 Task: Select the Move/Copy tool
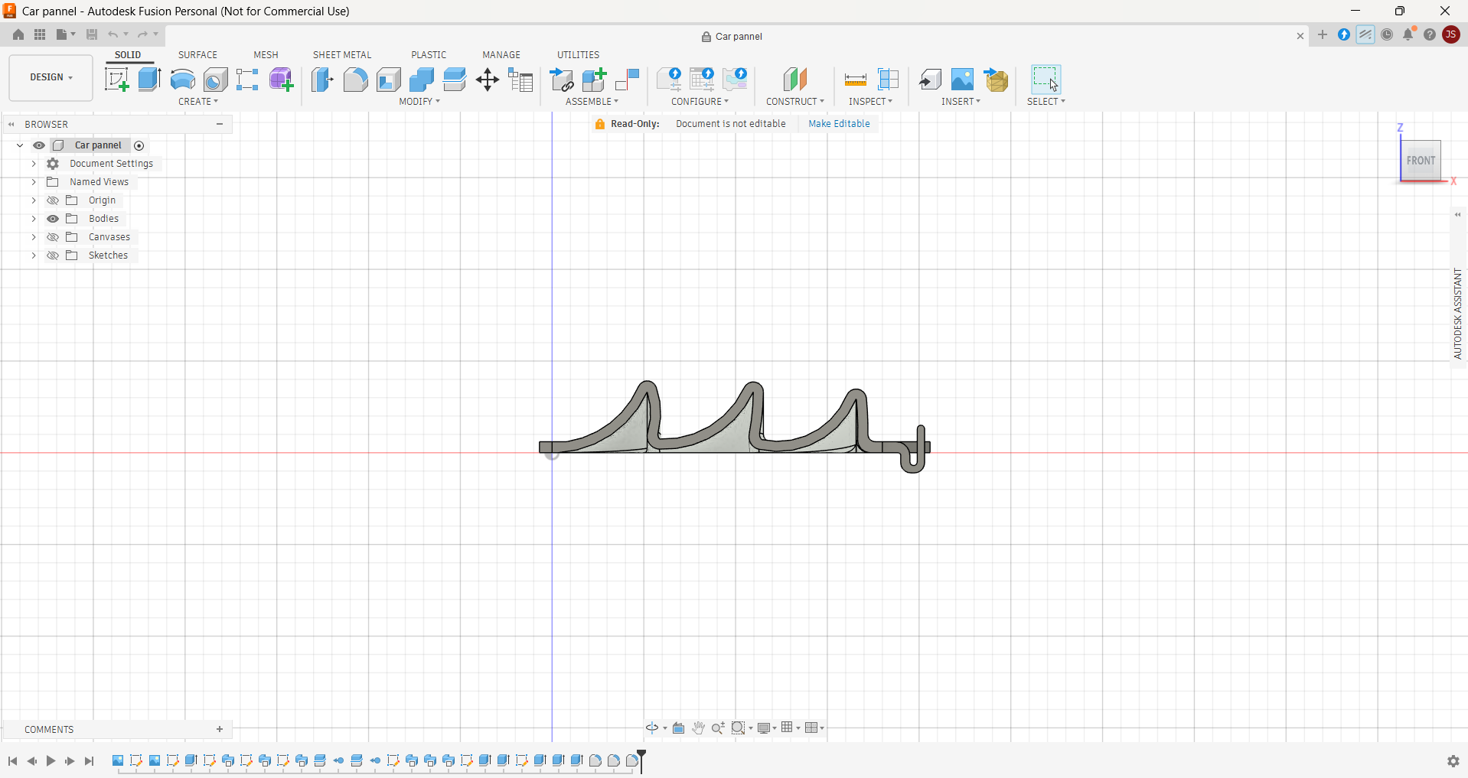tap(488, 80)
